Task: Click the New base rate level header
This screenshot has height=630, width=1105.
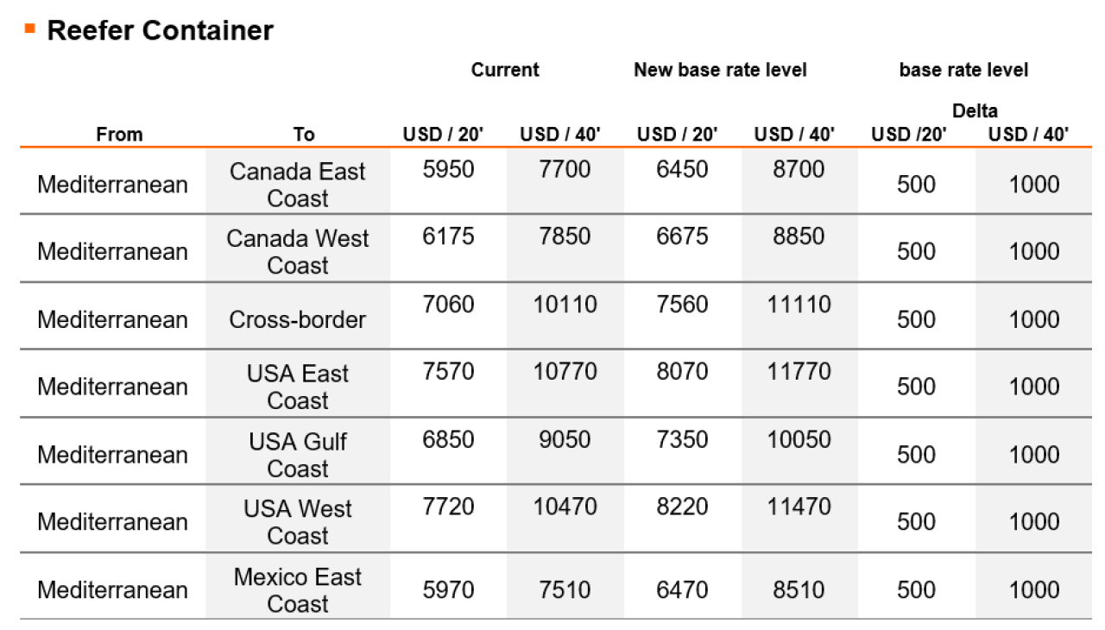Action: [x=720, y=70]
